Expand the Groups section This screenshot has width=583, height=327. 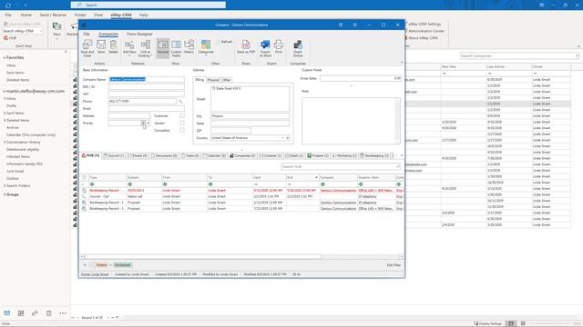click(5, 194)
